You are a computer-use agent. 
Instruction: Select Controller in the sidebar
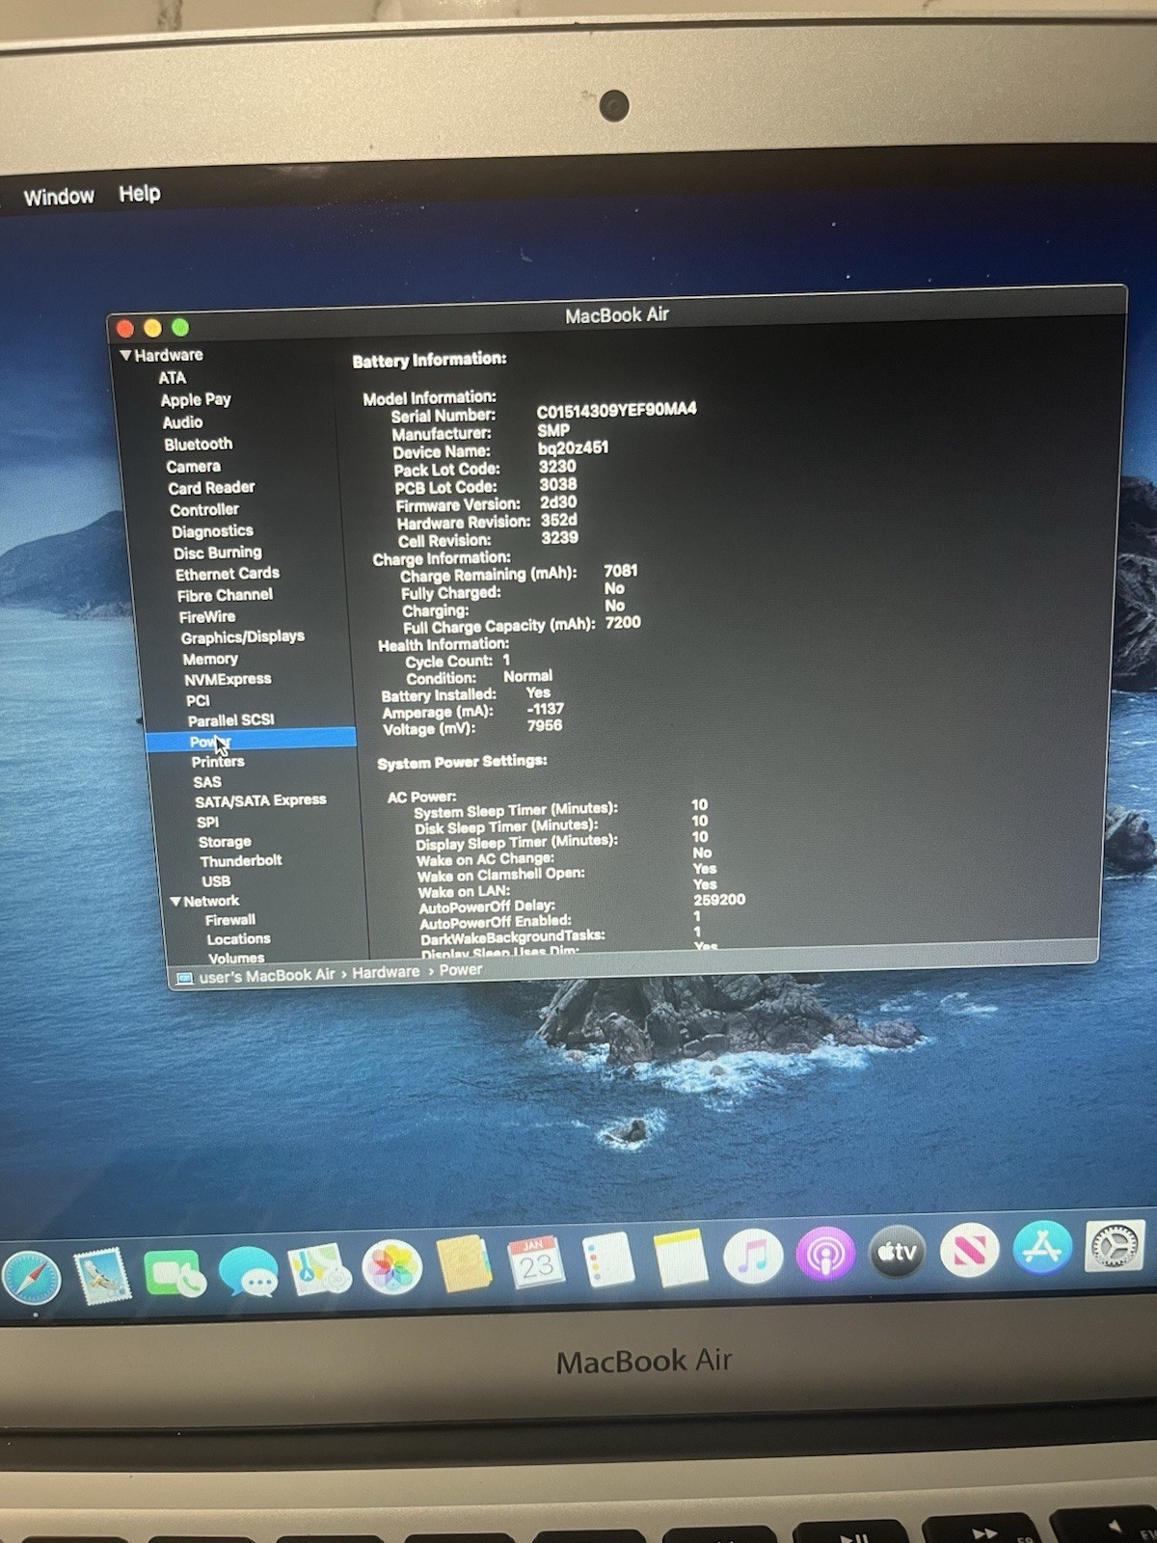(204, 509)
